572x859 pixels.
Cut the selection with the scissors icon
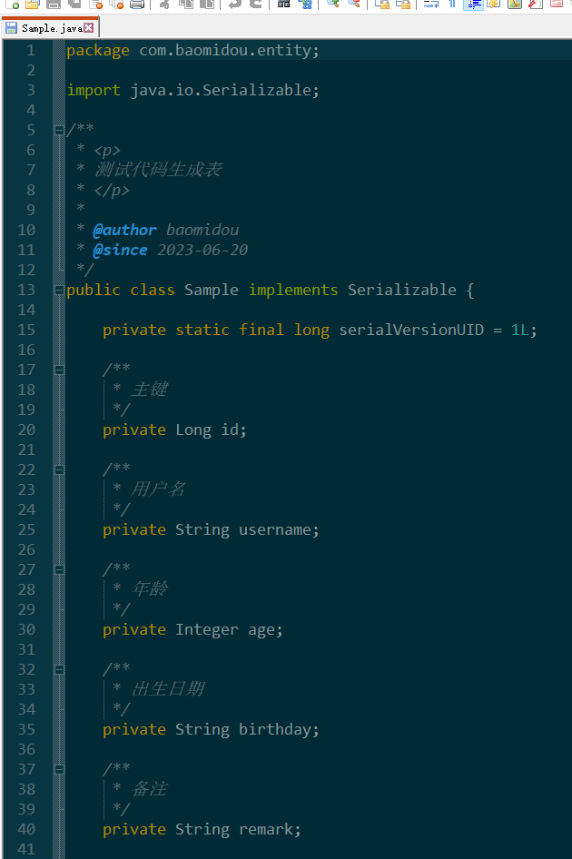click(166, 5)
